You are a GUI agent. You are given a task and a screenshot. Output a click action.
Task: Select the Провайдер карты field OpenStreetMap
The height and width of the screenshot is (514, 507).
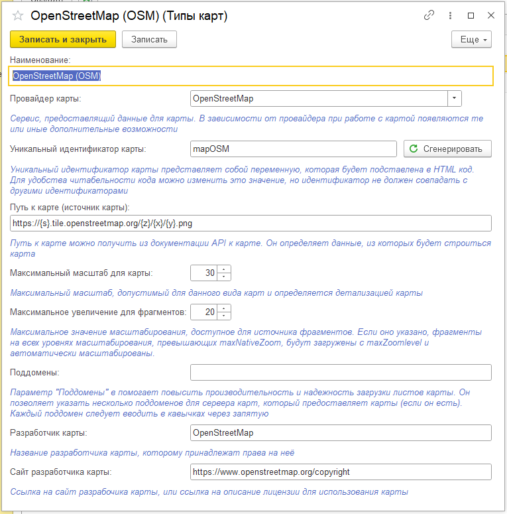point(319,98)
